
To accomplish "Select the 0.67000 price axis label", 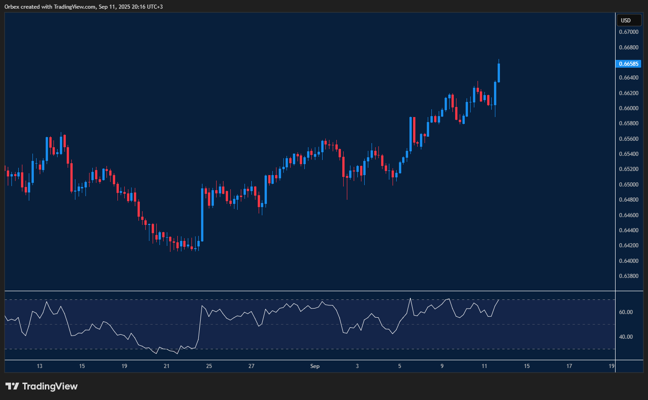I will tap(628, 32).
